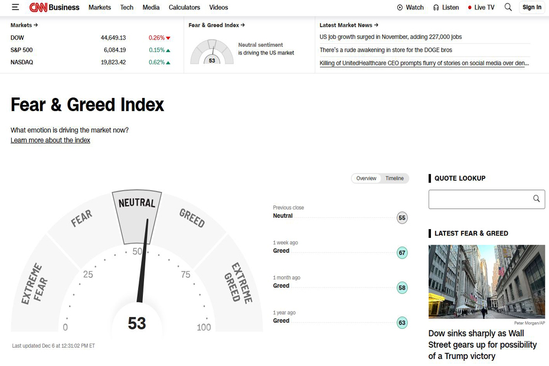Click the NASDAQ index row label

(x=22, y=63)
